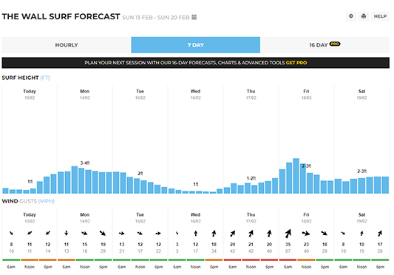The width and height of the screenshot is (394, 275).
Task: Click the print icon button
Action: pos(364,16)
